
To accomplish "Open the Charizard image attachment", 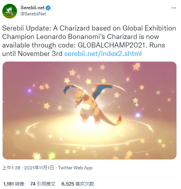I will [x=90, y=111].
